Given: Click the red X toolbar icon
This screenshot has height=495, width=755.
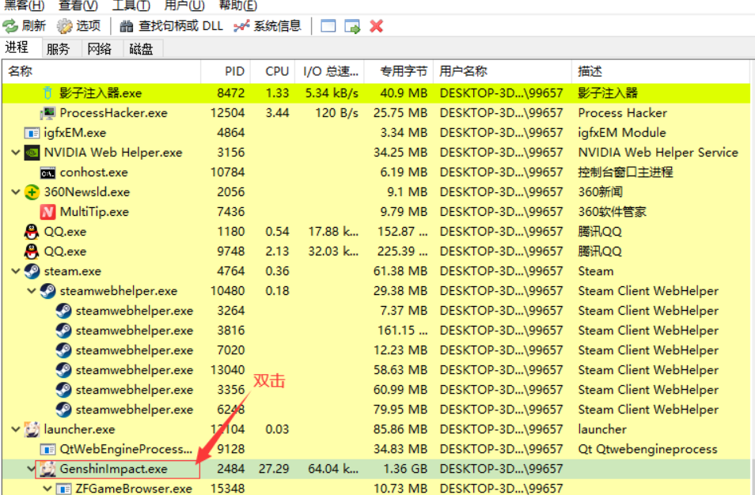Looking at the screenshot, I should click(x=377, y=26).
